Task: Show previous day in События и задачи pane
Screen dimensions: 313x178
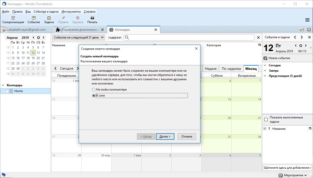Action: point(295,37)
